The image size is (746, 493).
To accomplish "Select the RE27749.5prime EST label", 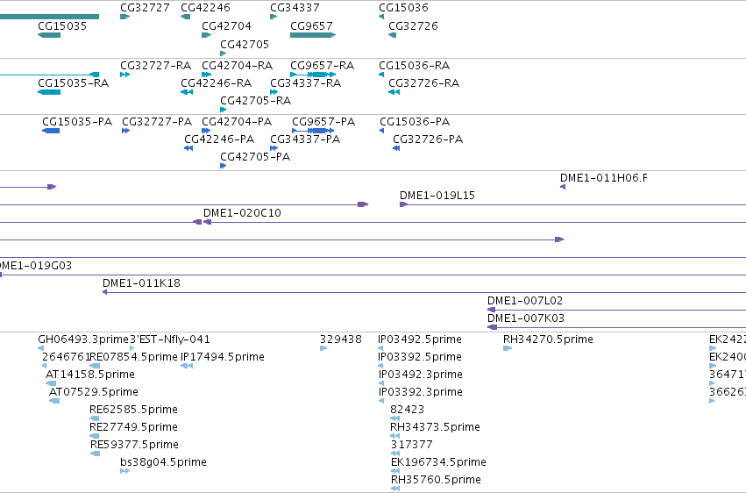I will pyautogui.click(x=134, y=427).
